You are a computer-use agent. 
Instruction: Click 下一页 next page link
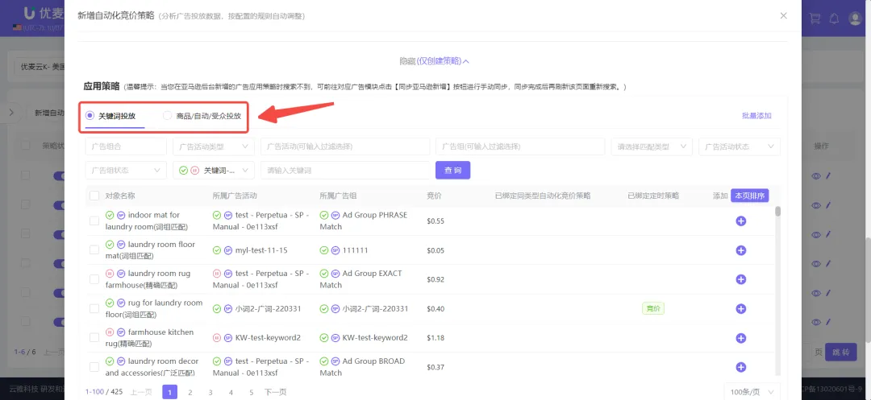[276, 392]
